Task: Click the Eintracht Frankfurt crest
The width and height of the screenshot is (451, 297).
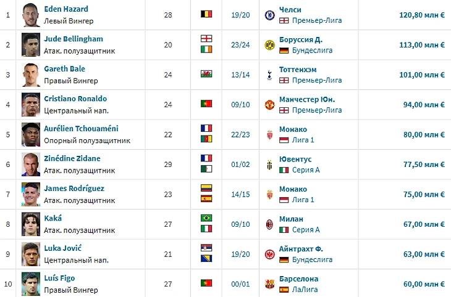Action: click(269, 254)
